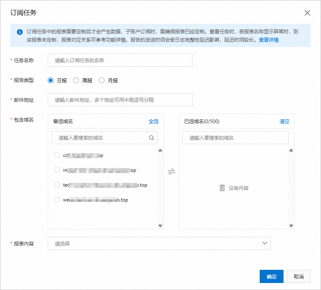Click the transfer arrows icon between lists
The width and height of the screenshot is (321, 290).
171,171
